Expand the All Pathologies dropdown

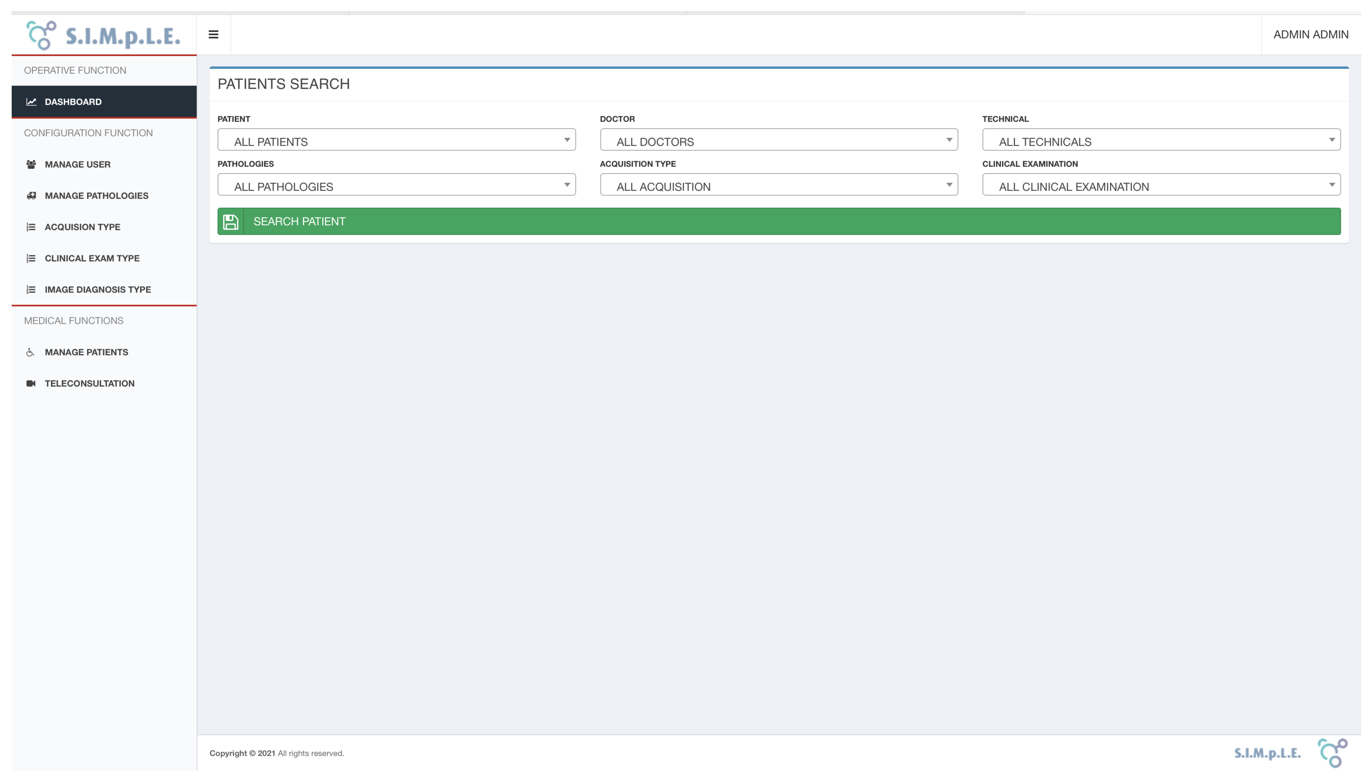tap(396, 185)
